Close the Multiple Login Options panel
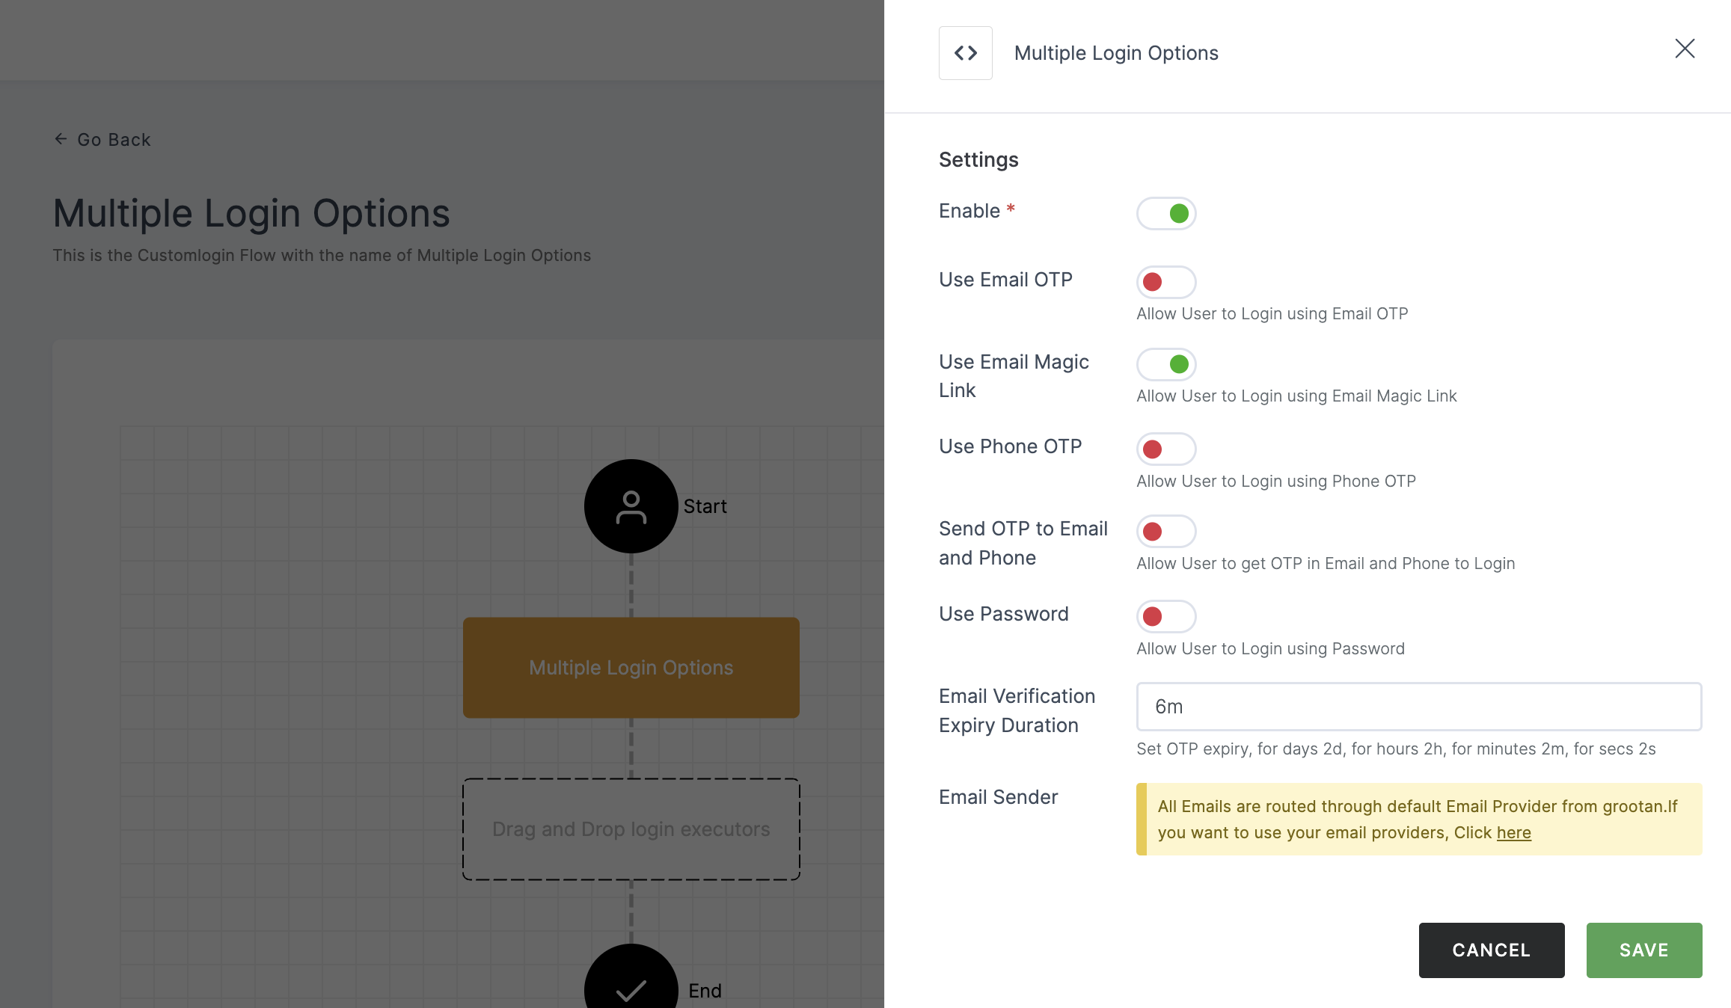1731x1008 pixels. (1685, 49)
